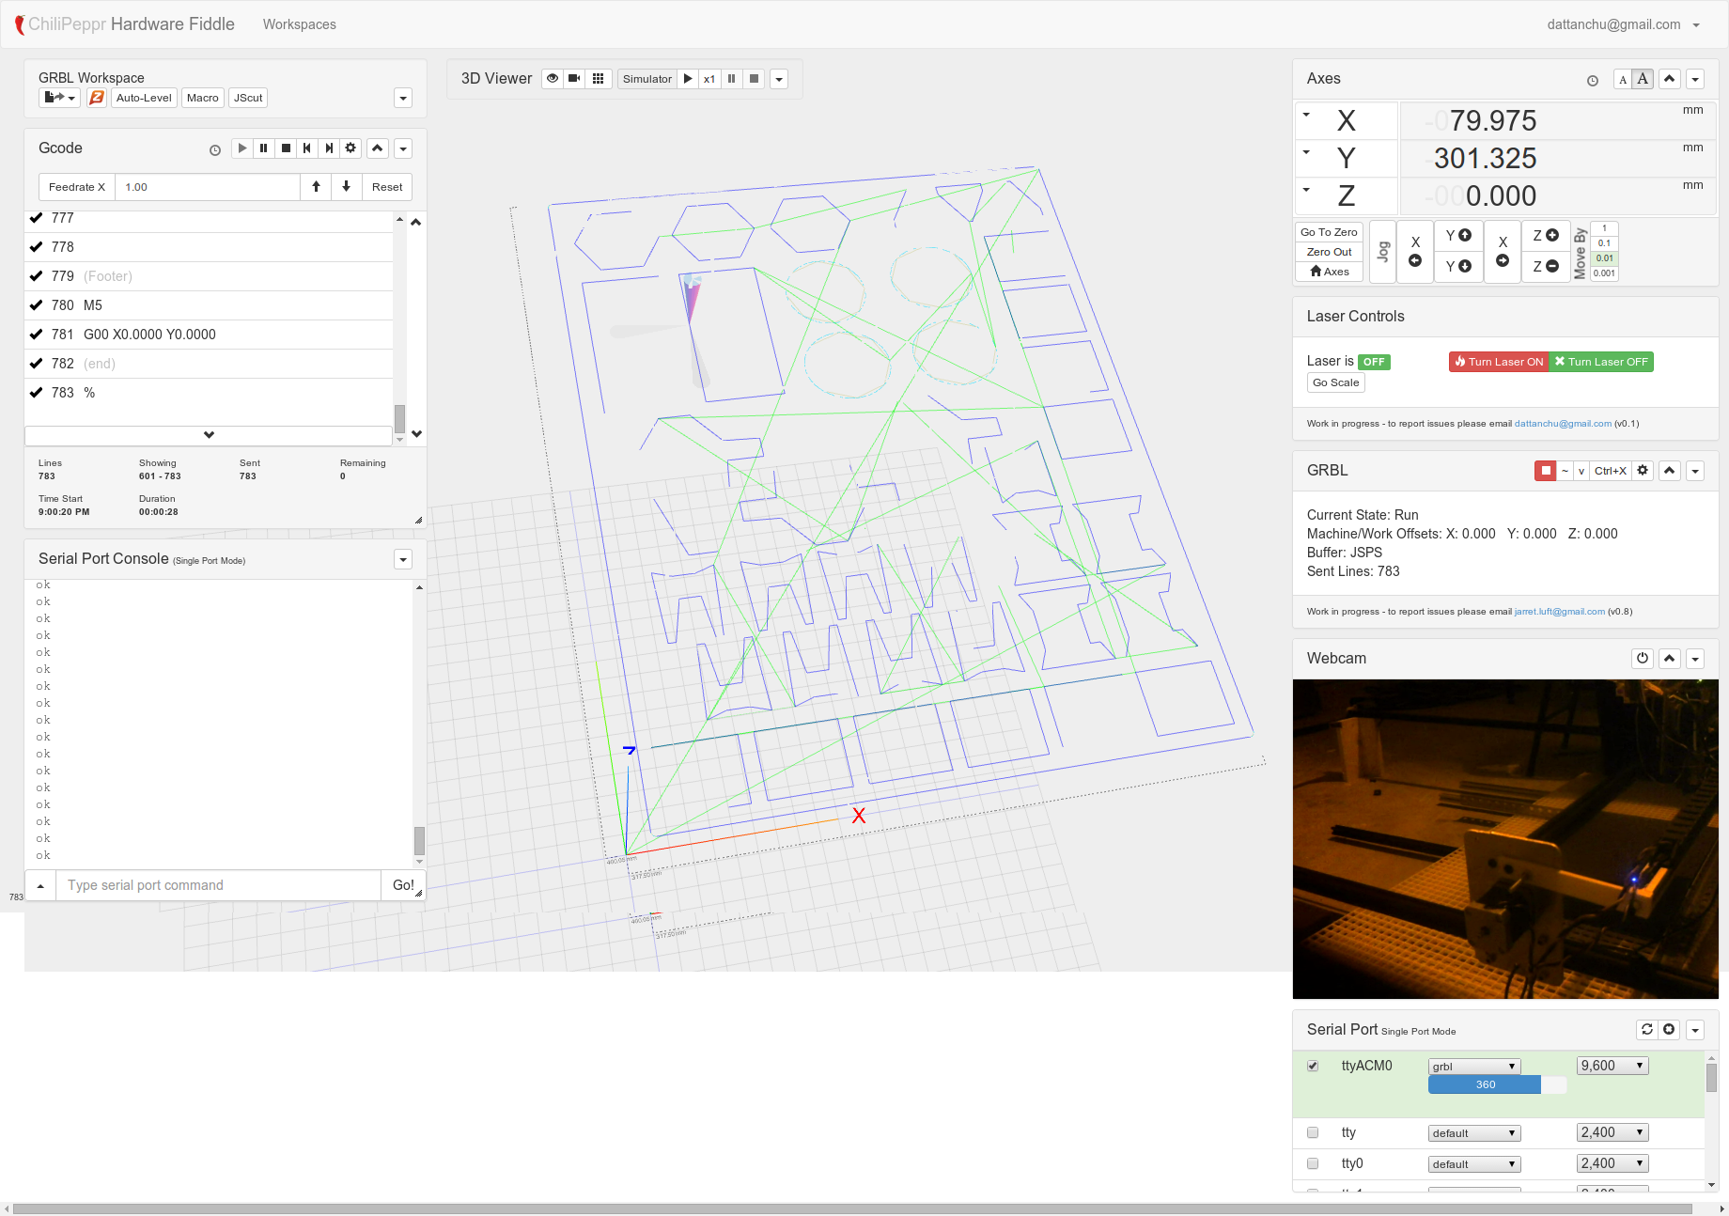Check the tty0 serial port box
This screenshot has height=1216, width=1729.
pyautogui.click(x=1313, y=1163)
